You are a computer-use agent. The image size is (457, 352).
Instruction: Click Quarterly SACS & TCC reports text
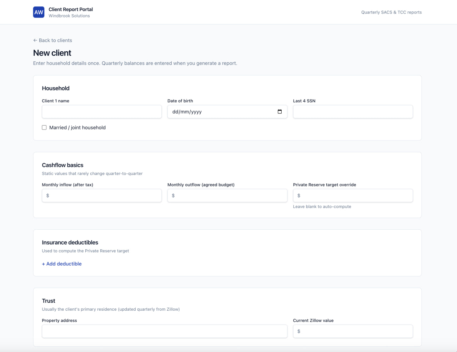tap(391, 12)
